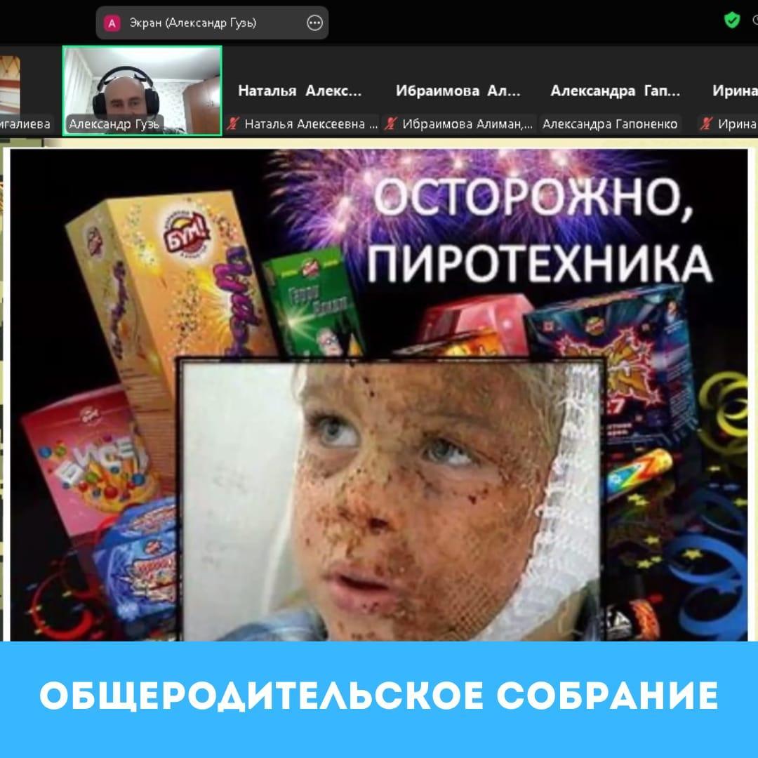The height and width of the screenshot is (758, 758).
Task: Click muted mic icon for Ибраимова Алиман
Action: (x=392, y=124)
